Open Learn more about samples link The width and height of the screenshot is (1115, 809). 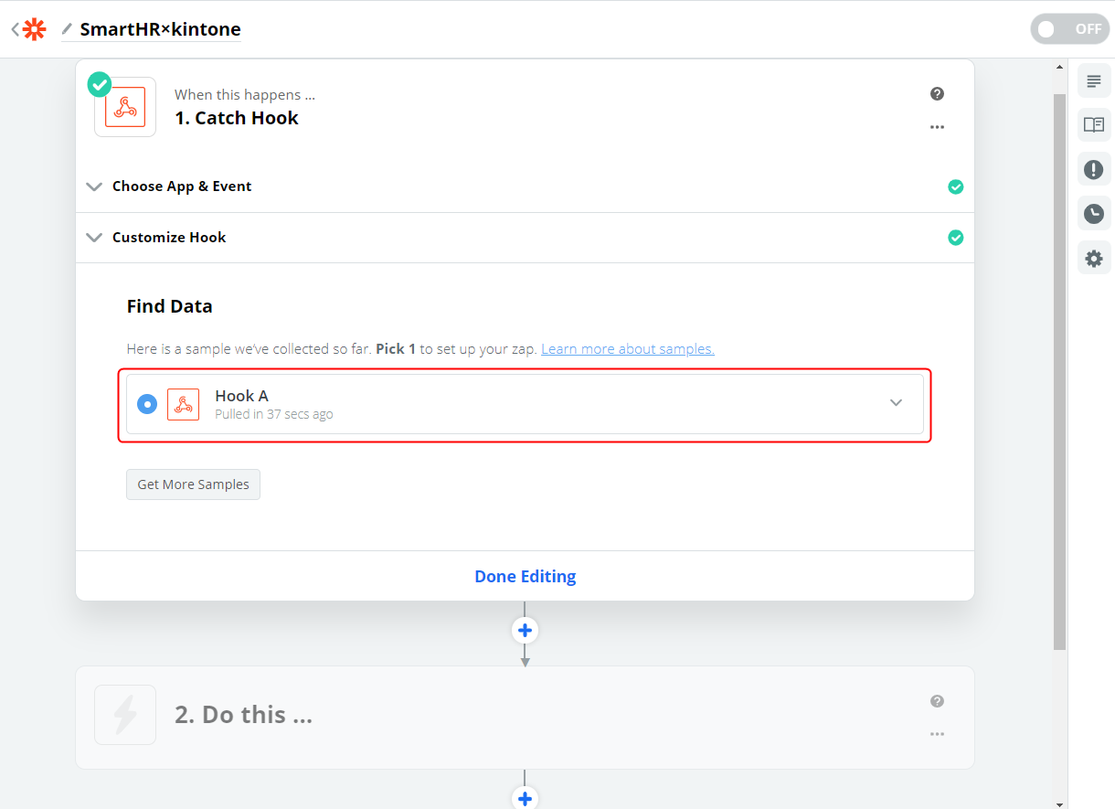(x=628, y=349)
